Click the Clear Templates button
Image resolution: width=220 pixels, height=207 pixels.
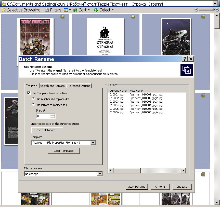click(x=64, y=151)
